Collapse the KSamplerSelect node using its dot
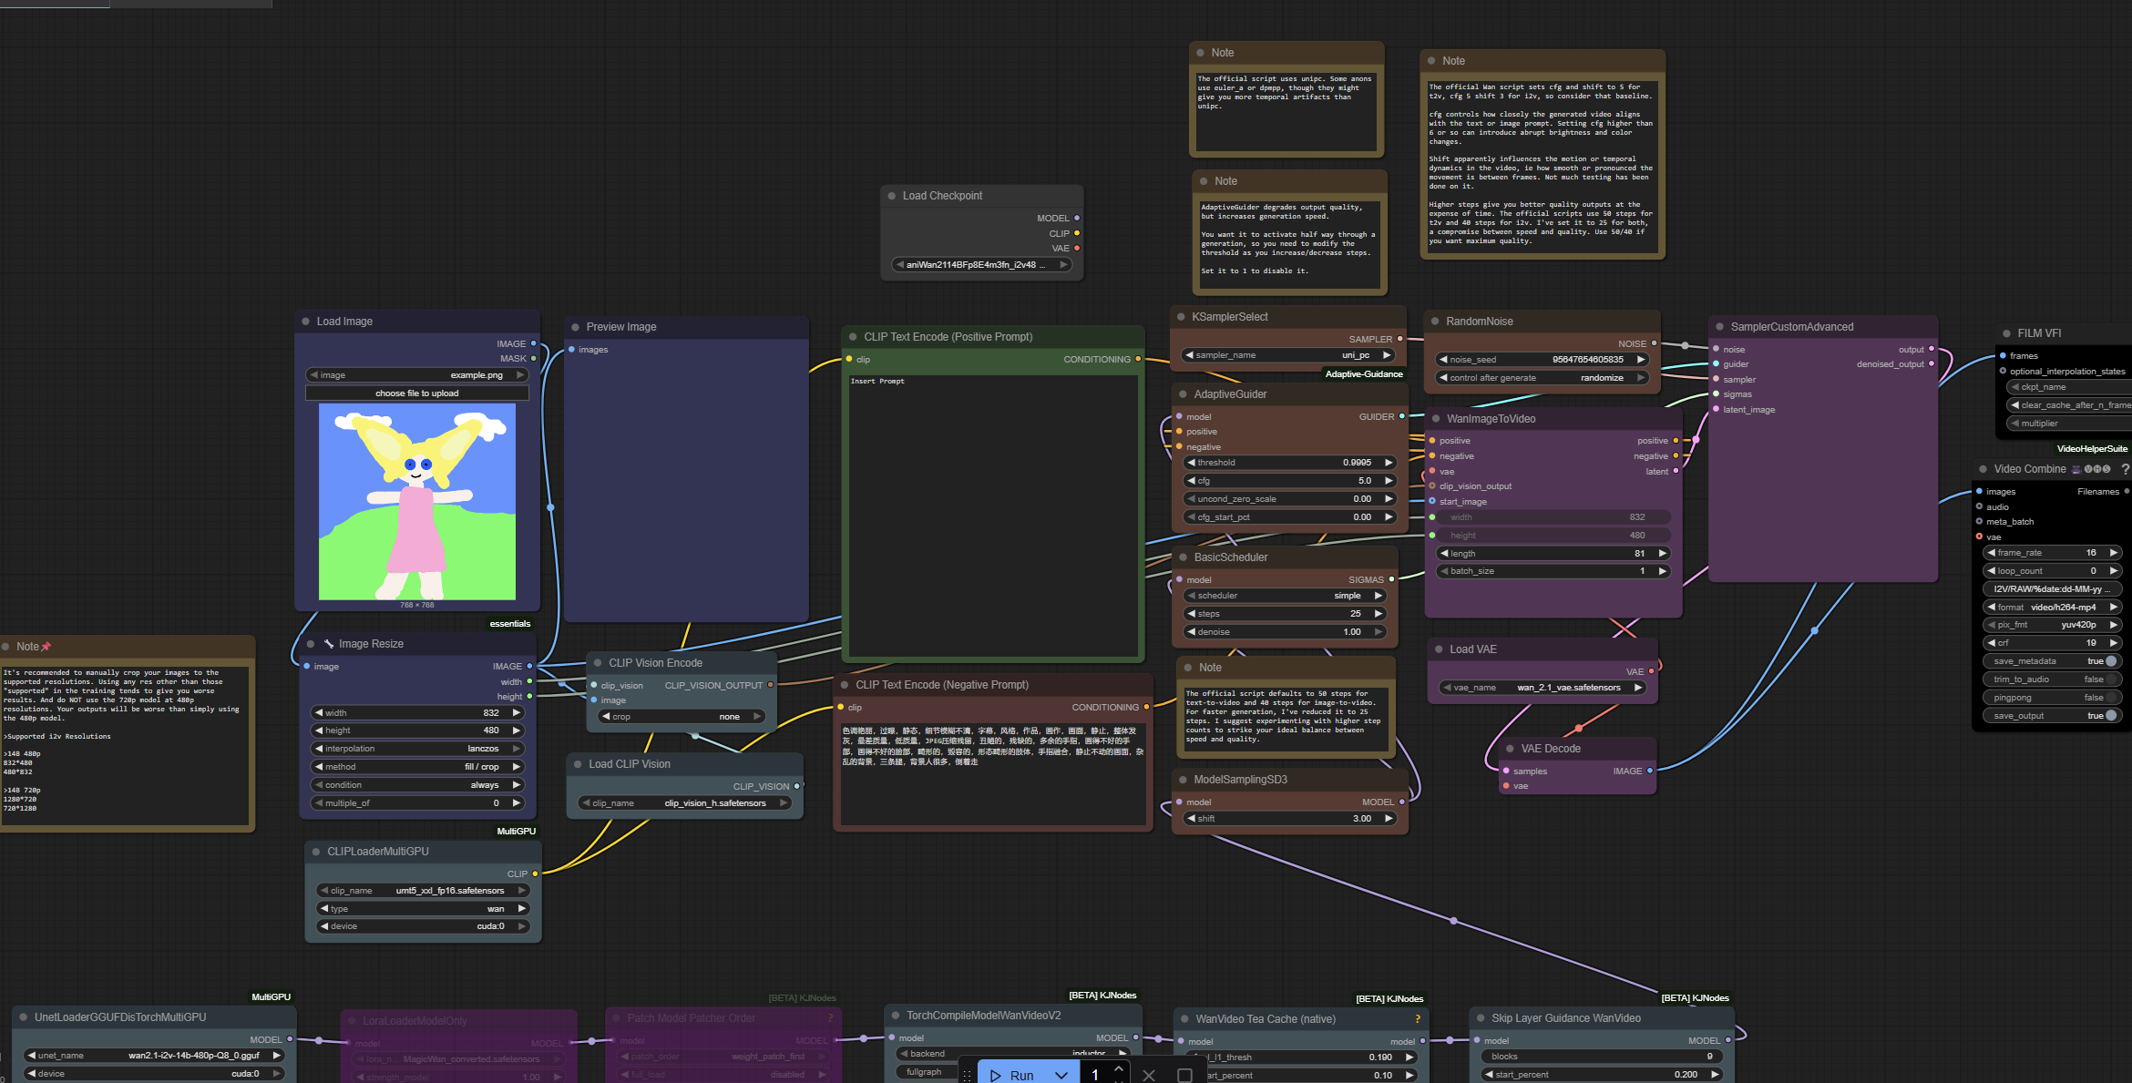Viewport: 2132px width, 1083px height. tap(1180, 317)
